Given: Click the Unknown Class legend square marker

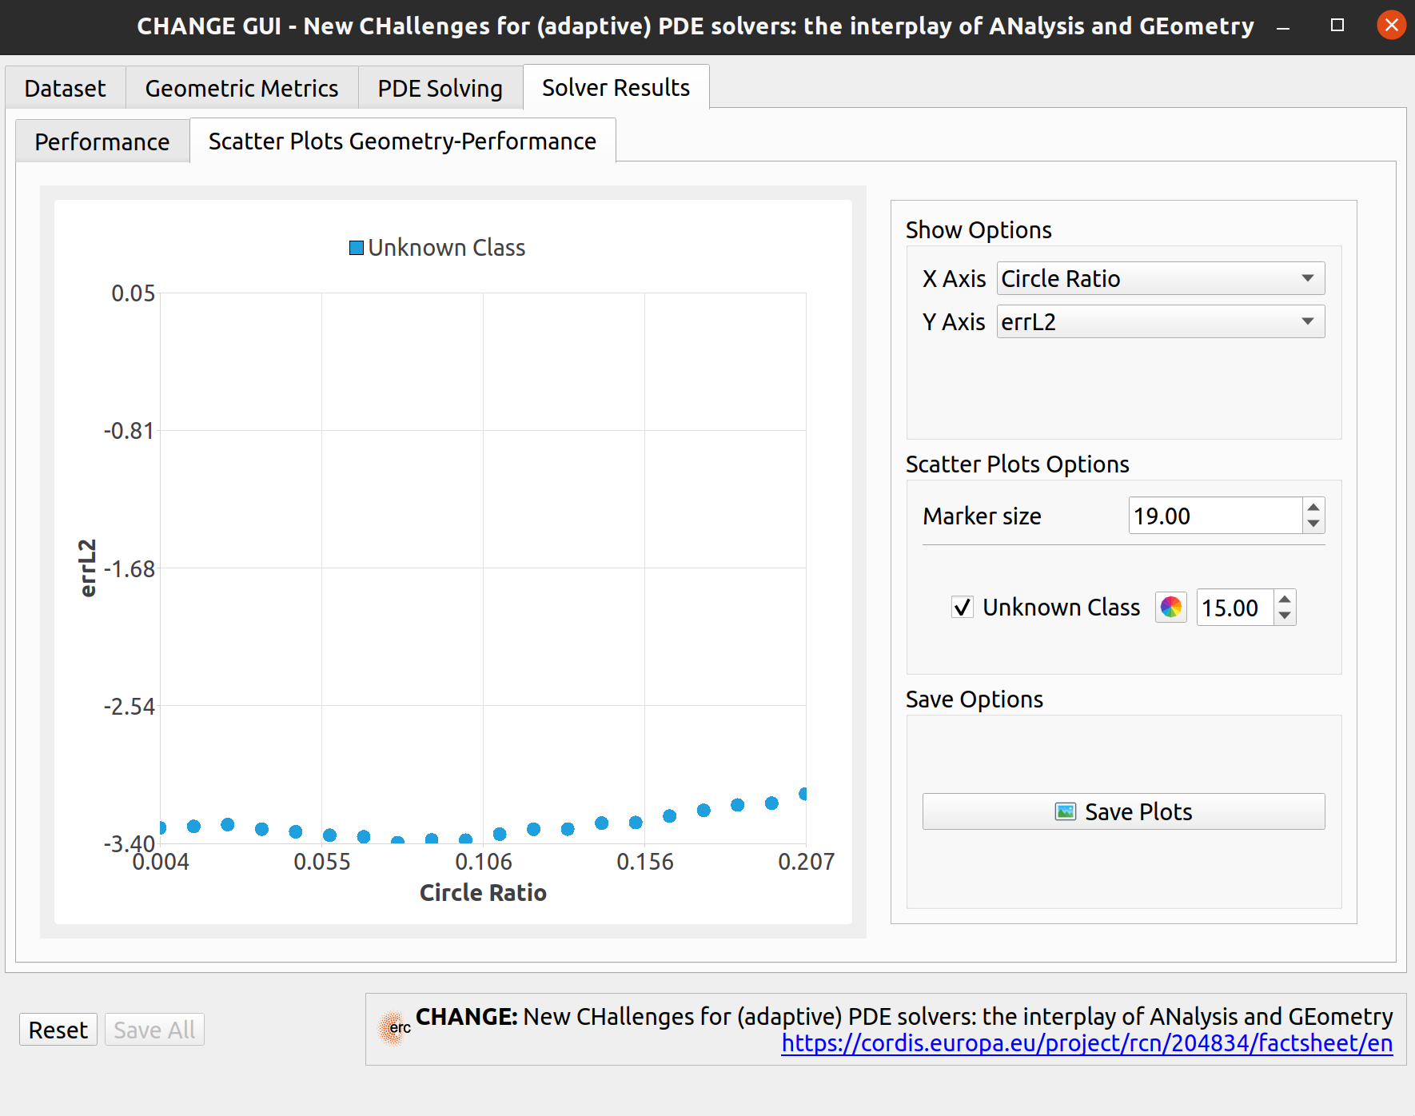Looking at the screenshot, I should pyautogui.click(x=357, y=248).
